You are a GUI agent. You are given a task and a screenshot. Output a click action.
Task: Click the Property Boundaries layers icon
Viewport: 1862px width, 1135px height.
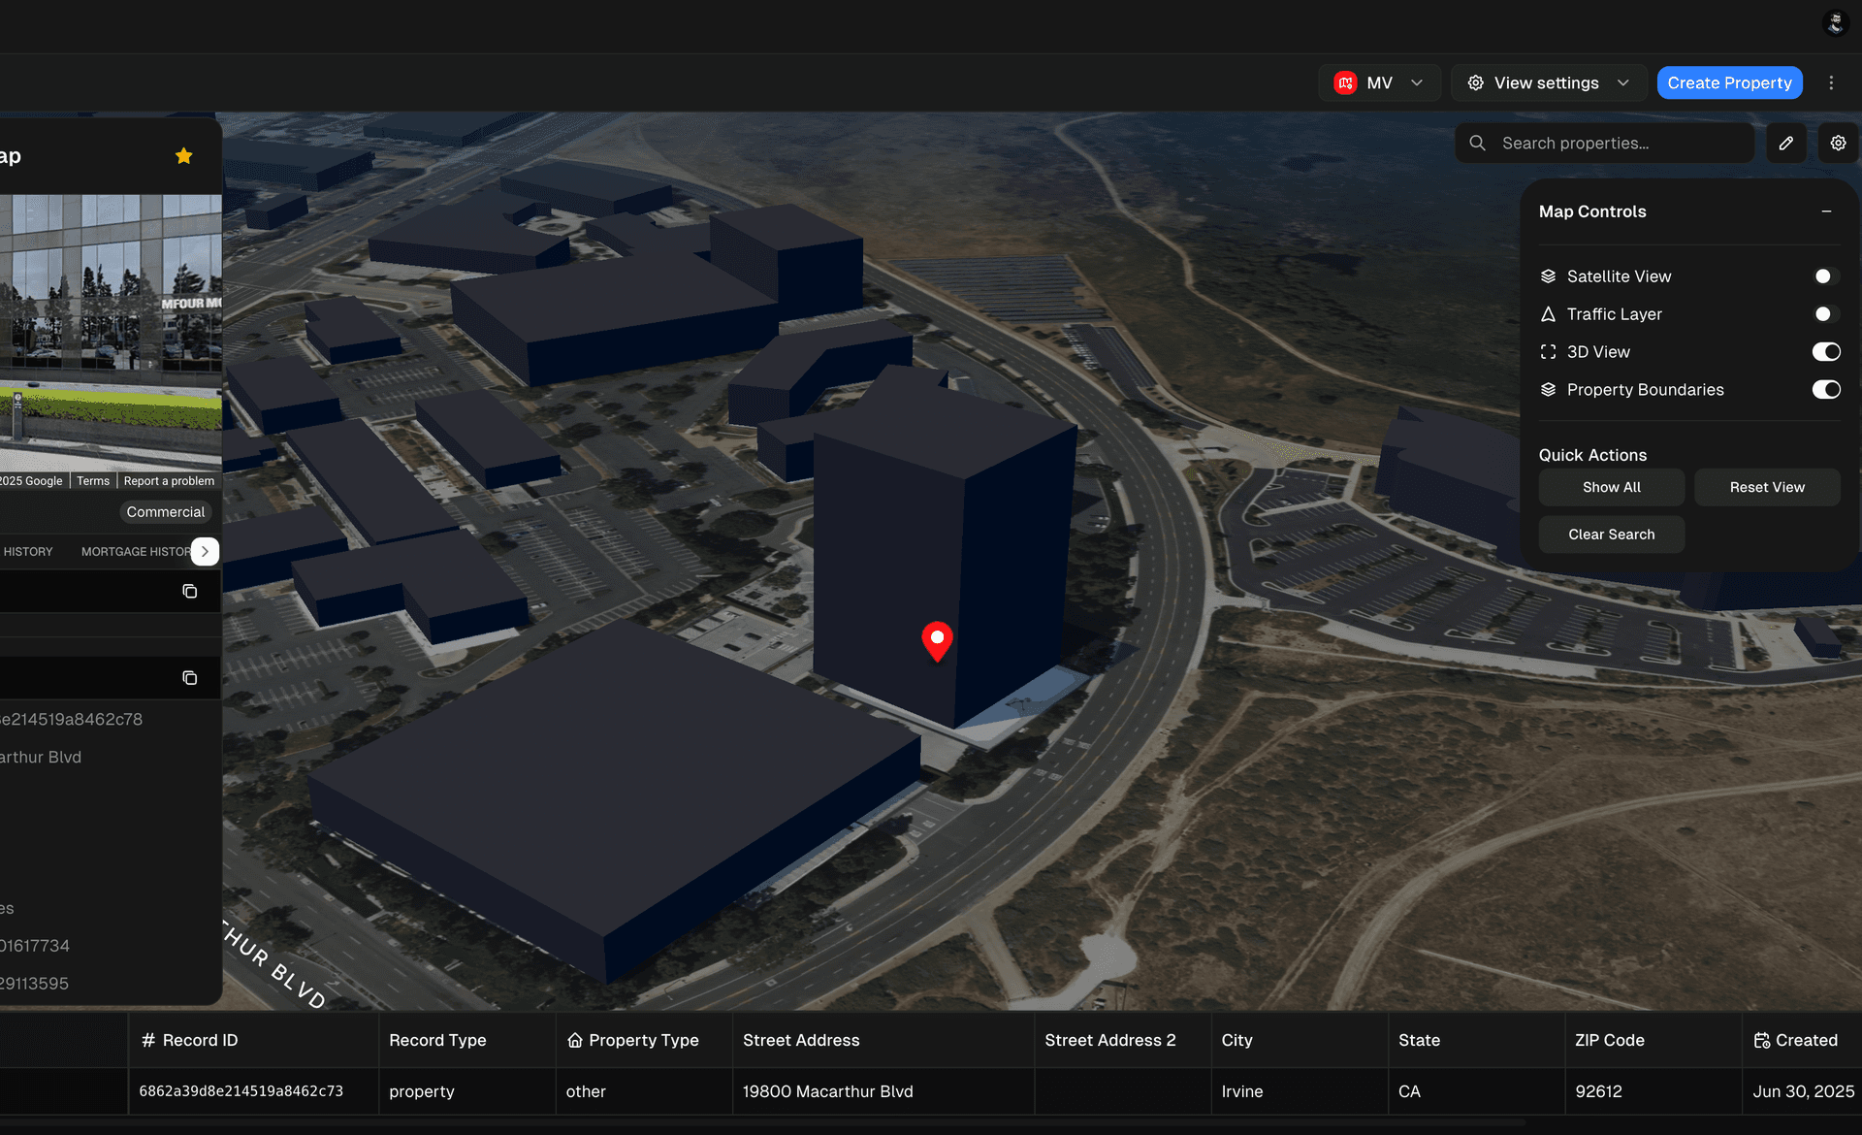tap(1548, 389)
